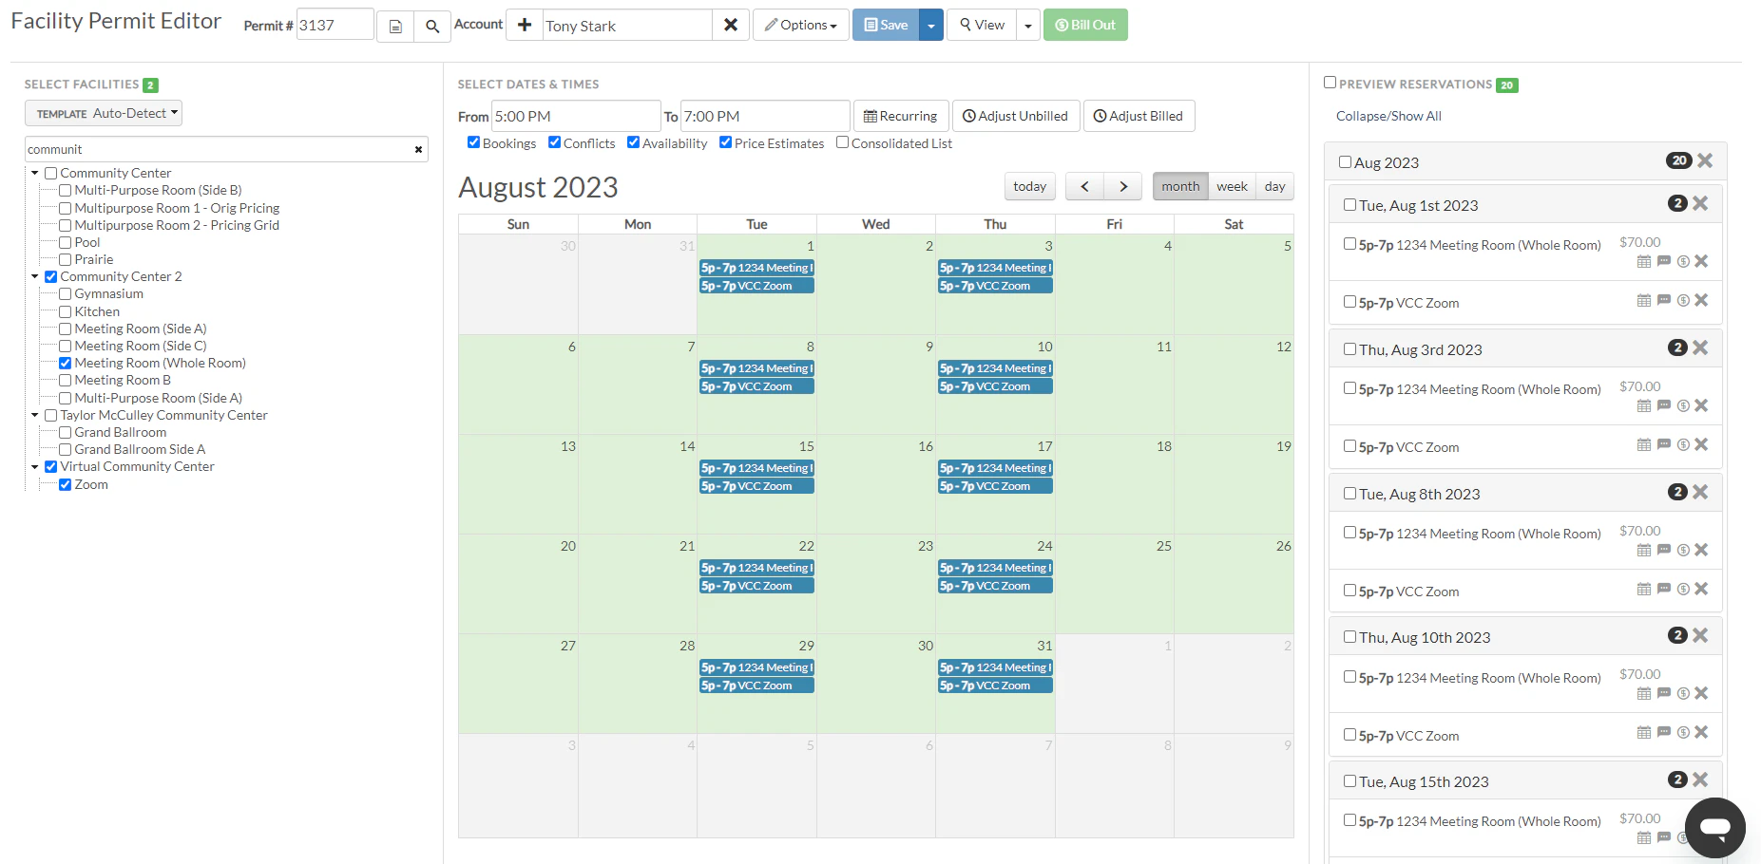Viewport: 1761px width, 864px height.
Task: Click inside the From time field
Action: (575, 115)
